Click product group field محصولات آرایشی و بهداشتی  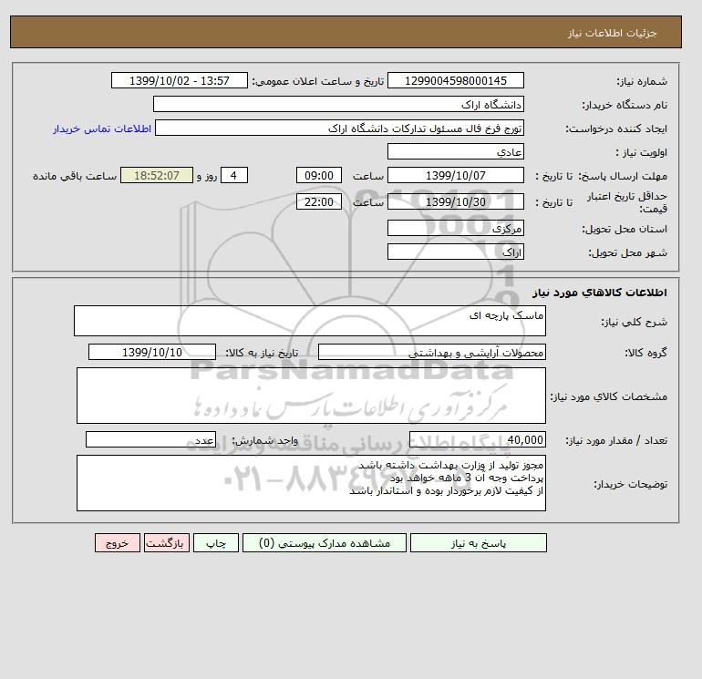tap(431, 352)
